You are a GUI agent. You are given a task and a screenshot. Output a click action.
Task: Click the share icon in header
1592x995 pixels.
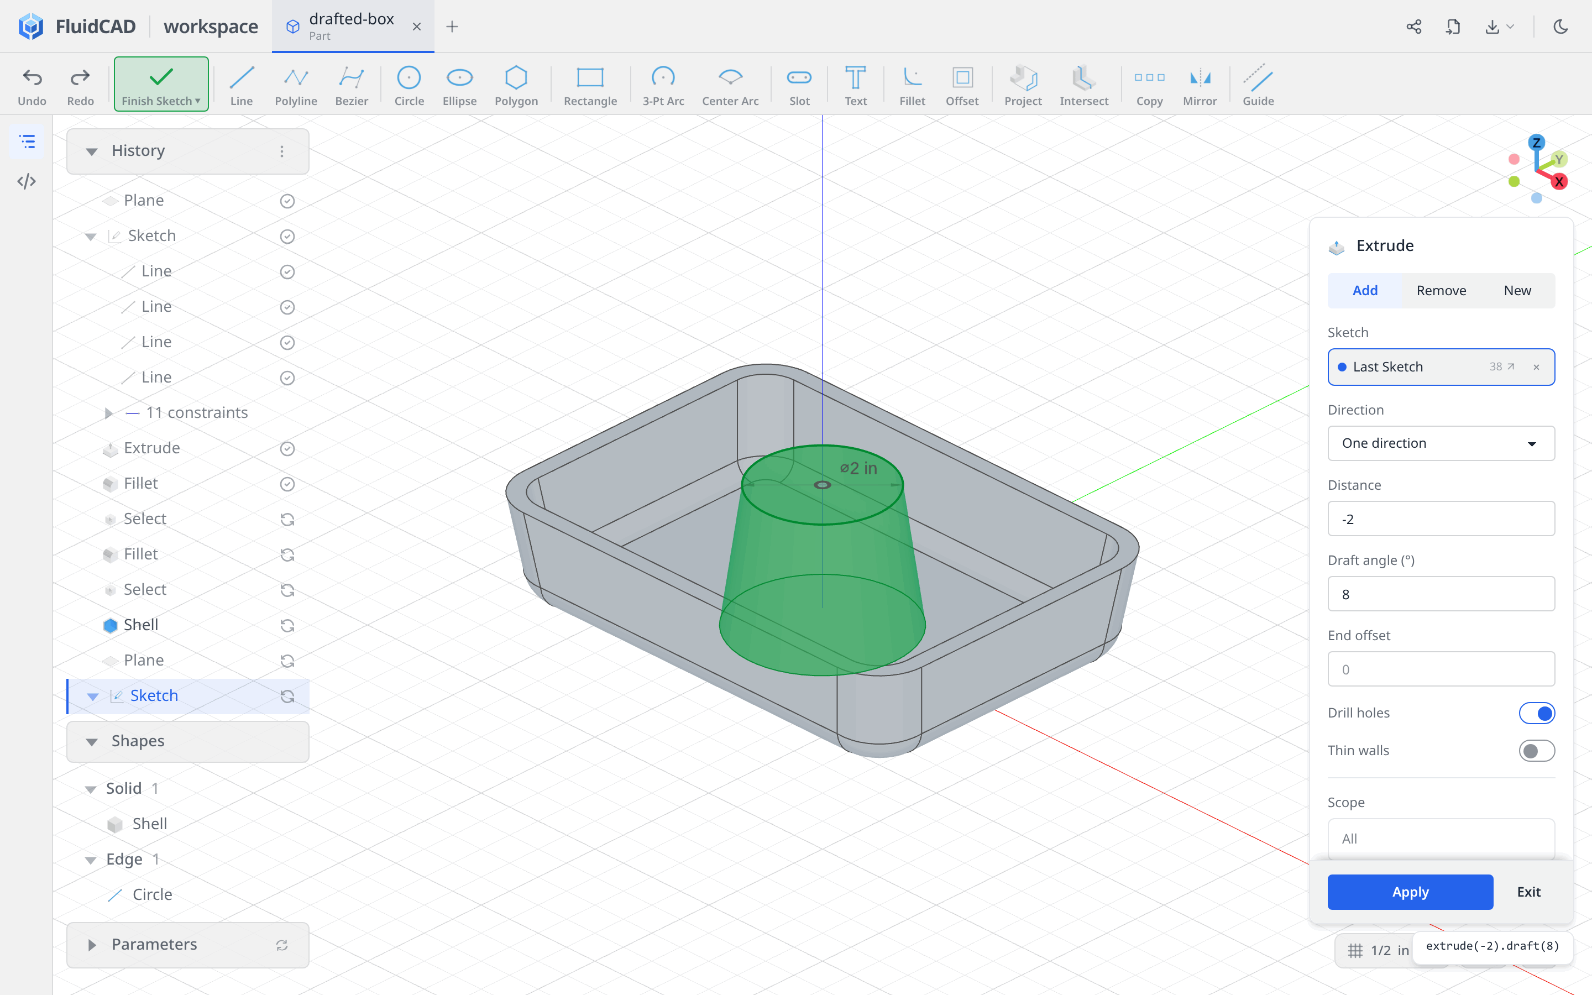point(1413,27)
